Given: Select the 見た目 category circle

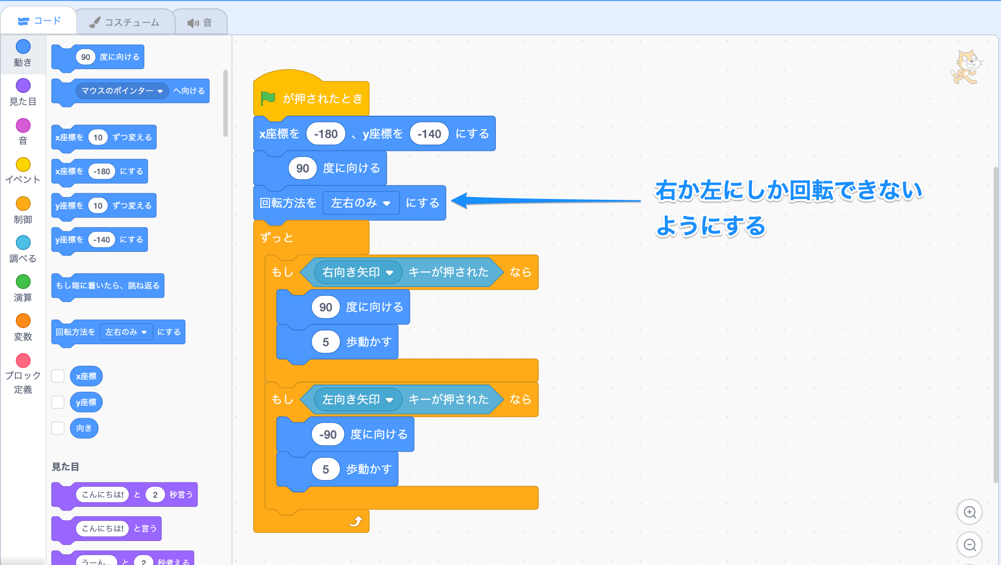Looking at the screenshot, I should pos(23,85).
